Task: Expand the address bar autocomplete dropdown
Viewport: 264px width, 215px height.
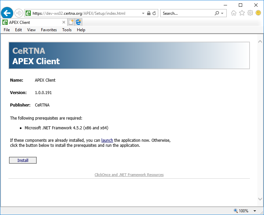Action: [143, 13]
